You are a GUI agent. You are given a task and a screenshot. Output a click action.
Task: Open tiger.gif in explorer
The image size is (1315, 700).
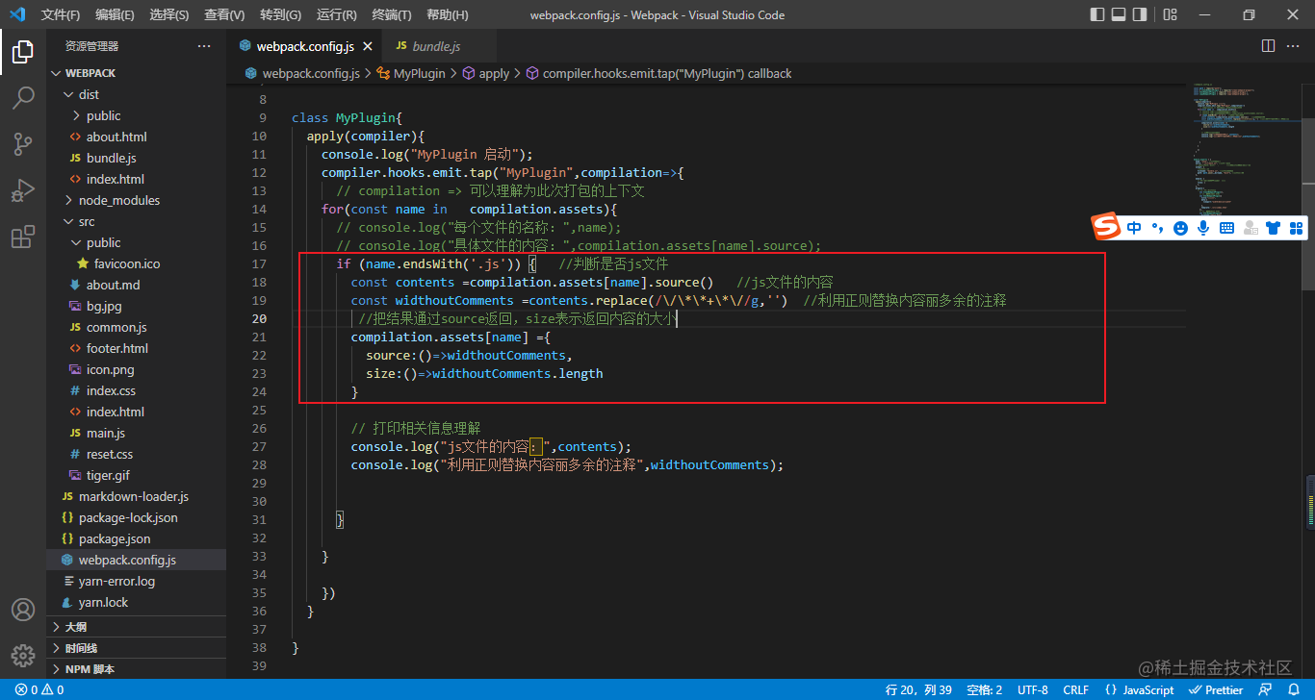pos(108,475)
